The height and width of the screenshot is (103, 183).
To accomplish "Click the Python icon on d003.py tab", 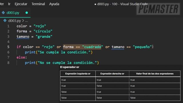I will (3, 13).
